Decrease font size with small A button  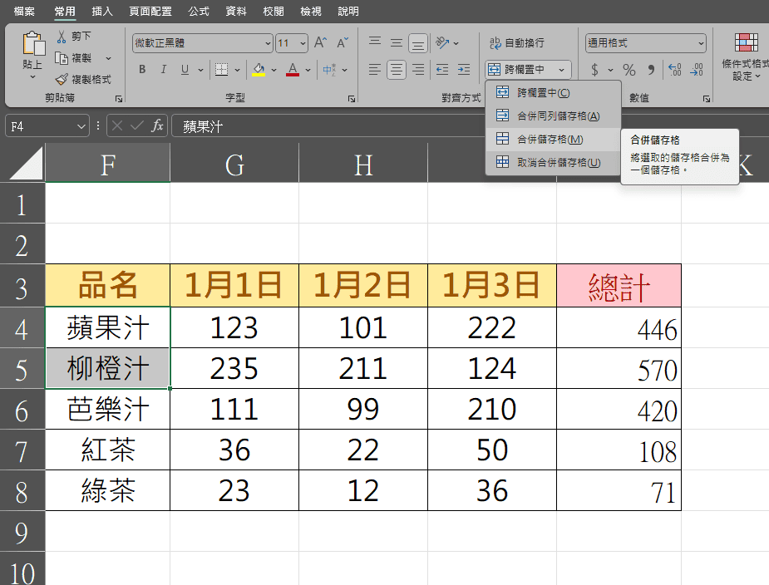[x=343, y=42]
